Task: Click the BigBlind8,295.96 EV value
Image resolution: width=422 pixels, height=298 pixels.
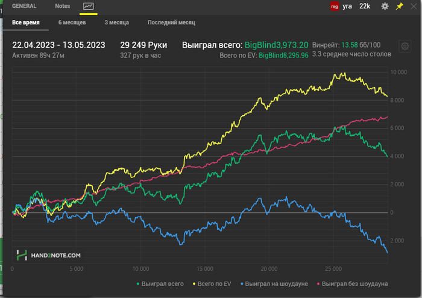Action: coord(283,55)
